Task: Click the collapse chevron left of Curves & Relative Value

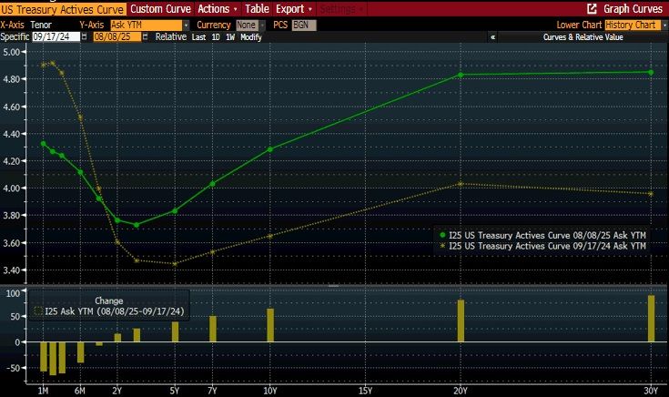Action: (x=492, y=37)
